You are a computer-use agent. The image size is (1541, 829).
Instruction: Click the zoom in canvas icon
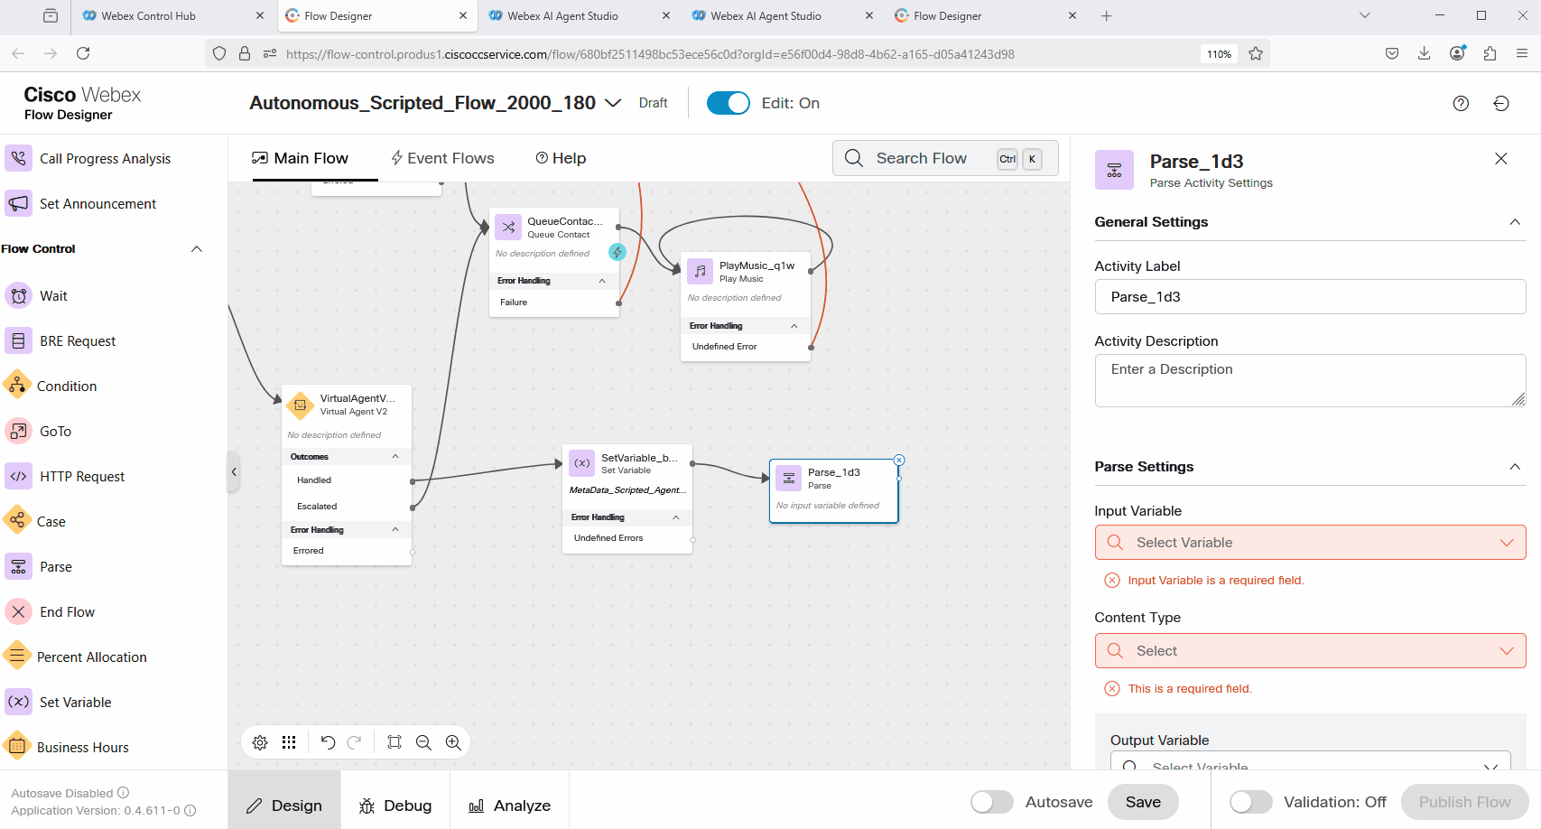tap(453, 742)
